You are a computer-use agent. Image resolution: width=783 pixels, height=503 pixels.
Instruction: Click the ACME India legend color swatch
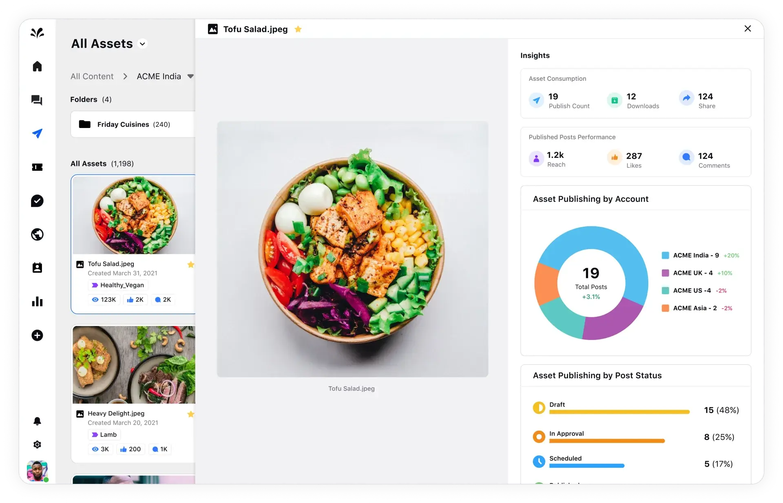click(665, 255)
